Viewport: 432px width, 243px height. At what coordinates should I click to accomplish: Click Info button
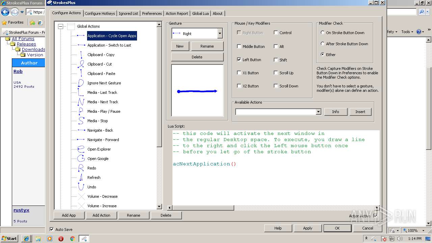tap(335, 112)
